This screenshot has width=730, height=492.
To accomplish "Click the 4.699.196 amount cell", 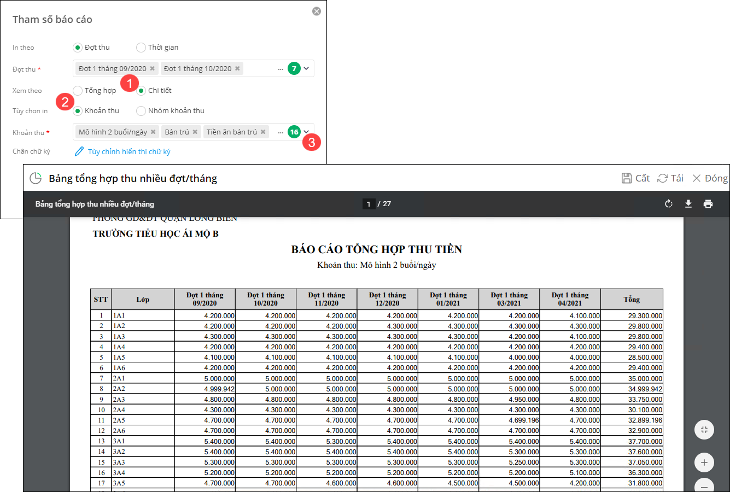I will 509,420.
